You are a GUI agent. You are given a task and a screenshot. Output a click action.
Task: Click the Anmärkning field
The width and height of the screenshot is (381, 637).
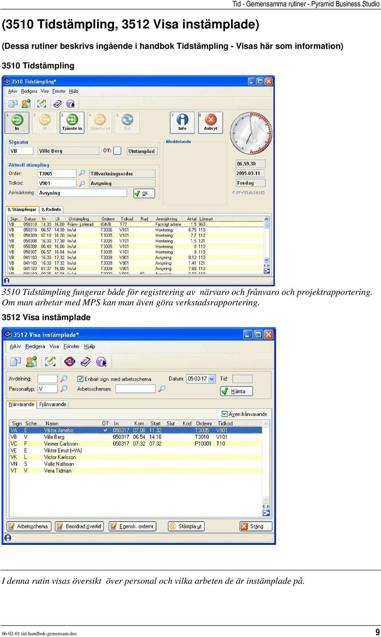click(x=82, y=193)
